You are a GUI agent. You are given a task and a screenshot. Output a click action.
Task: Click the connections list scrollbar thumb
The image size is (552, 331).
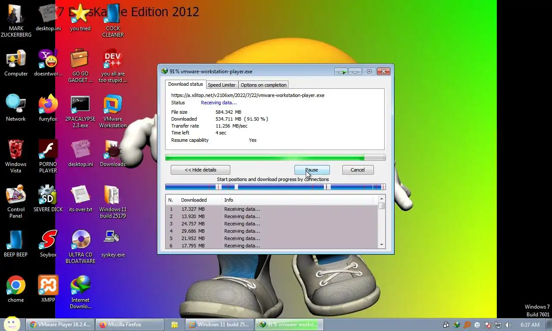(x=381, y=206)
